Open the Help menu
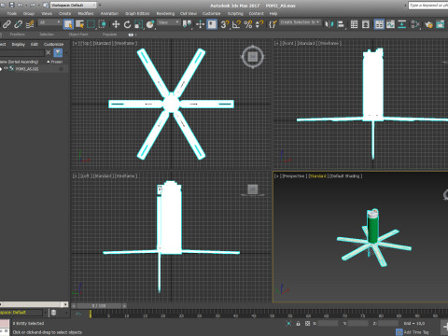The image size is (448, 336). [x=273, y=14]
